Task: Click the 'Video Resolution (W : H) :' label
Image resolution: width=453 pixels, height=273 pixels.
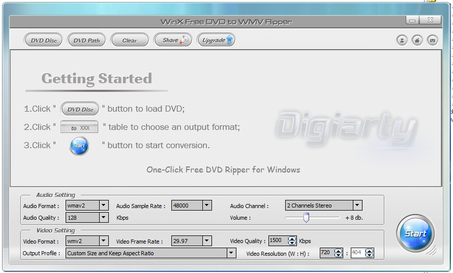Action: (x=278, y=254)
